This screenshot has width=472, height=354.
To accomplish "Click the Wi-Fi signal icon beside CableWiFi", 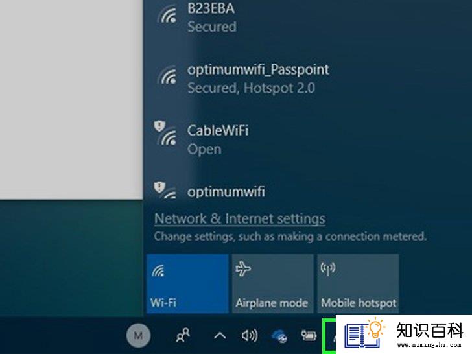I will pyautogui.click(x=169, y=137).
